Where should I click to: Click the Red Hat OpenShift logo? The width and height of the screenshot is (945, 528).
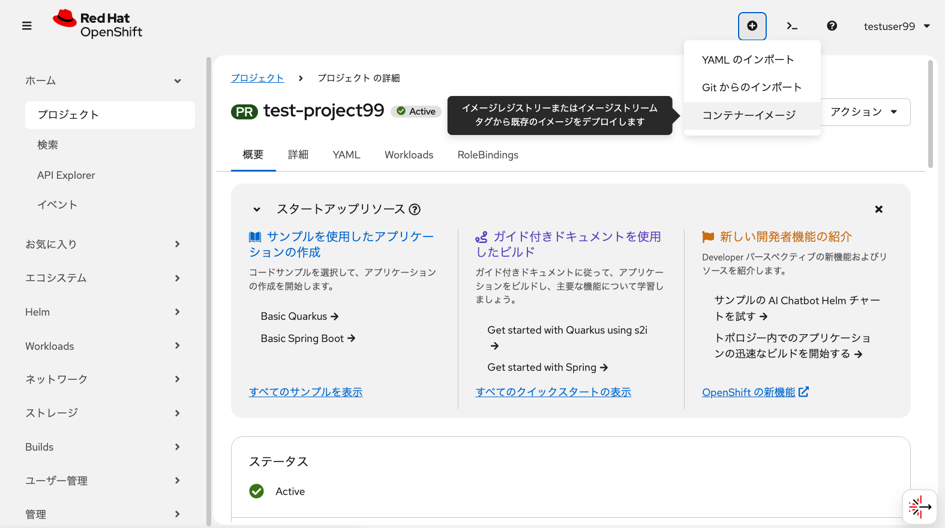(x=98, y=25)
